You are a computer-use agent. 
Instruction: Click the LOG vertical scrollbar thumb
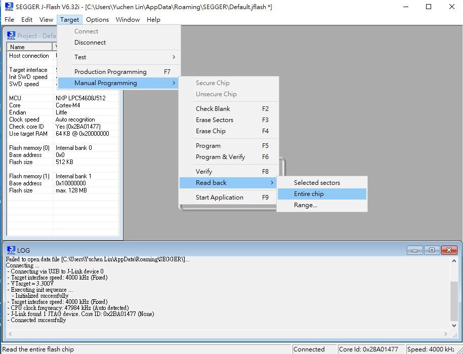(x=454, y=301)
